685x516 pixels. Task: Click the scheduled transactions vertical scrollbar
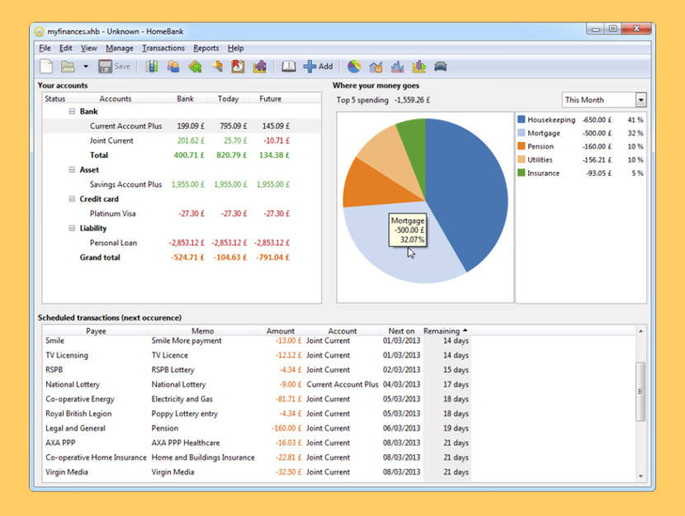(641, 391)
